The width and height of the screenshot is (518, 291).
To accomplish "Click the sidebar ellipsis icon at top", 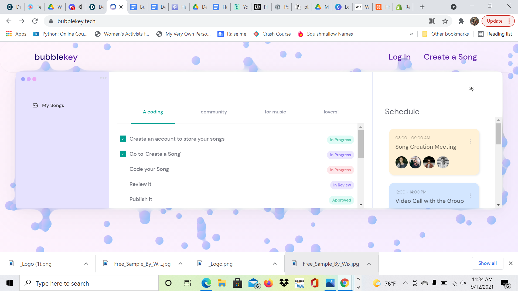I will [x=103, y=78].
